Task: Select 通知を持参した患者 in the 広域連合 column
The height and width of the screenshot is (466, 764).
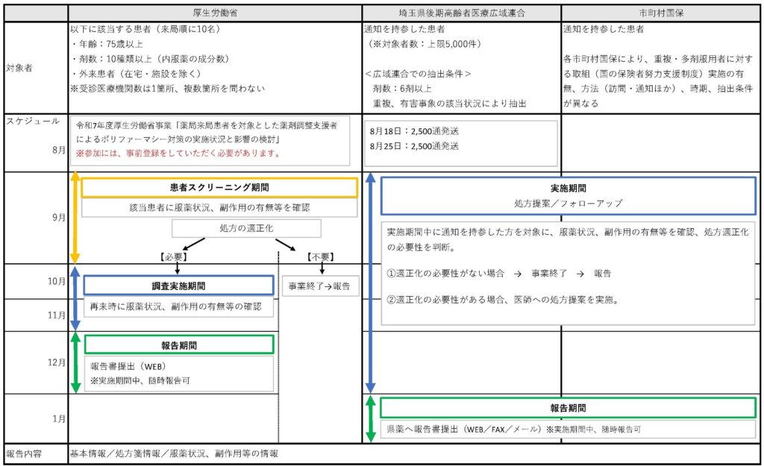Action: [x=404, y=29]
